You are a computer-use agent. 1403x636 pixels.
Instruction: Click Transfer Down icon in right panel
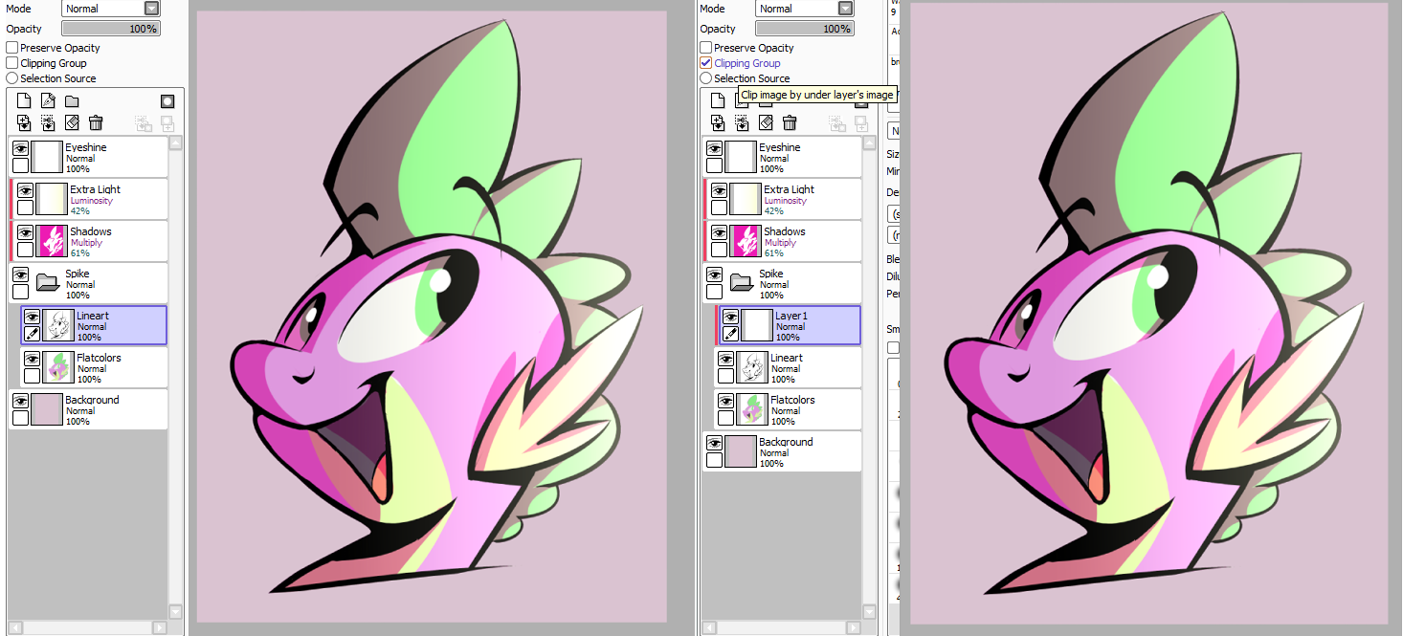pyautogui.click(x=718, y=122)
